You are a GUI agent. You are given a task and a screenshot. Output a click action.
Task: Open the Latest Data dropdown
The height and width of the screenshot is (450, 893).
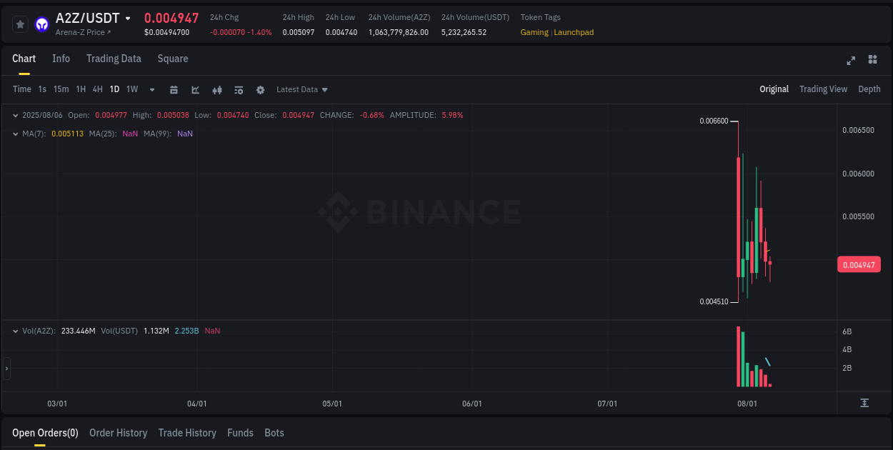click(x=301, y=90)
